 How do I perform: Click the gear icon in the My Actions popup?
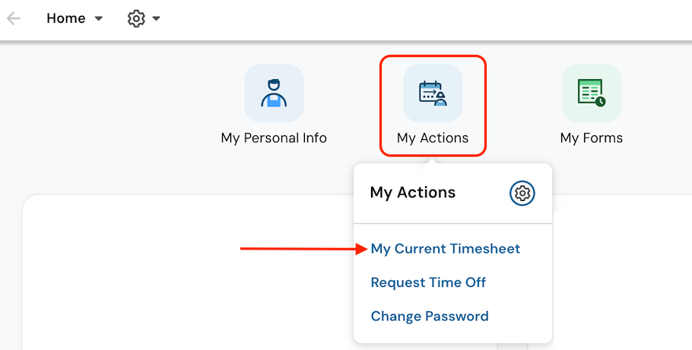coord(522,193)
